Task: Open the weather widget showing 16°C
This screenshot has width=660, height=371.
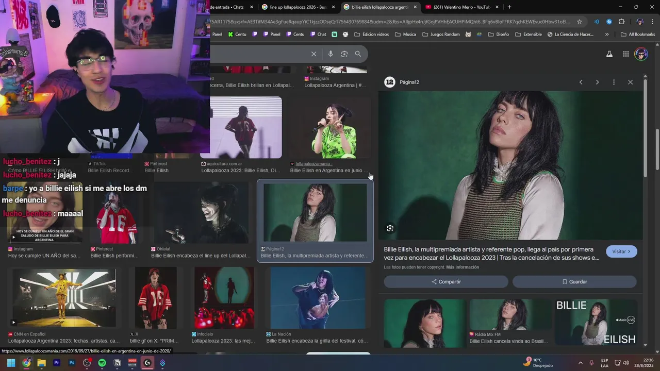Action: click(x=539, y=362)
